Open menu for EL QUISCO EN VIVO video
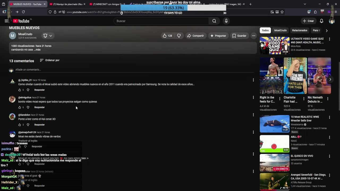 coord(330,156)
